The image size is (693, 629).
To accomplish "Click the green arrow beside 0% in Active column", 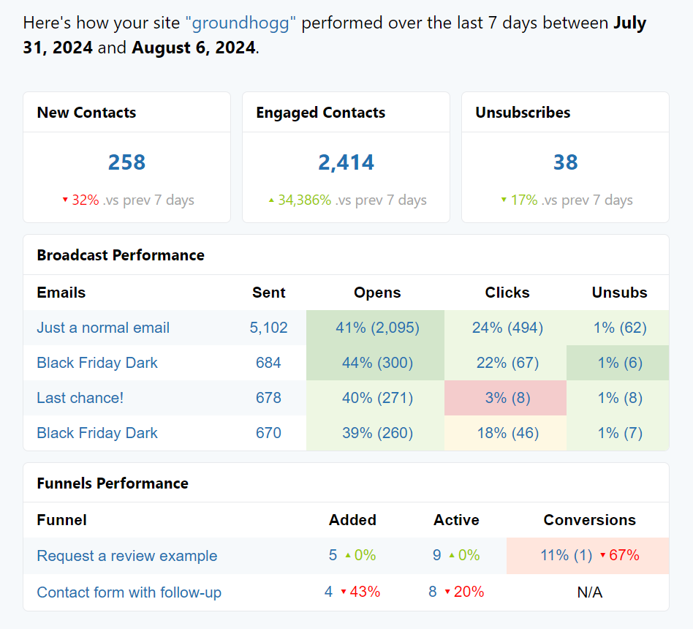I will tap(452, 555).
